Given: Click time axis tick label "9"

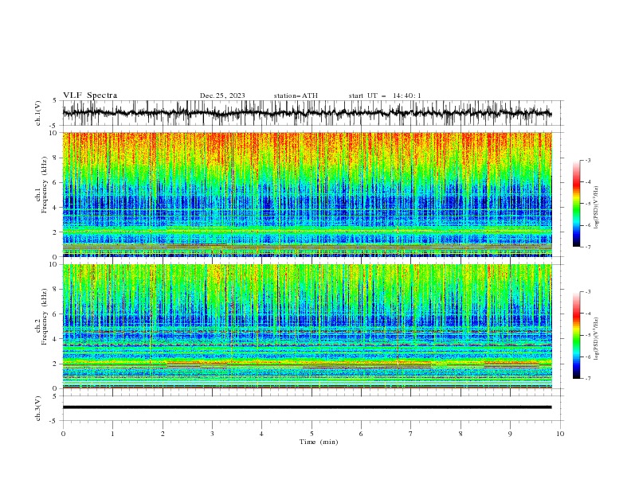Looking at the screenshot, I should click(x=510, y=434).
